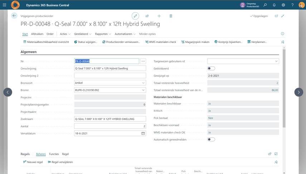
Task: Expand the Bronnr. dropdown
Action: coord(143,90)
